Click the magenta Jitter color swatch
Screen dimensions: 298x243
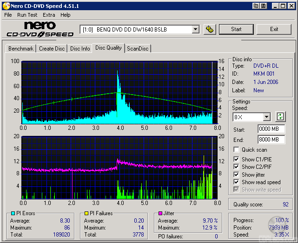[x=160, y=213]
